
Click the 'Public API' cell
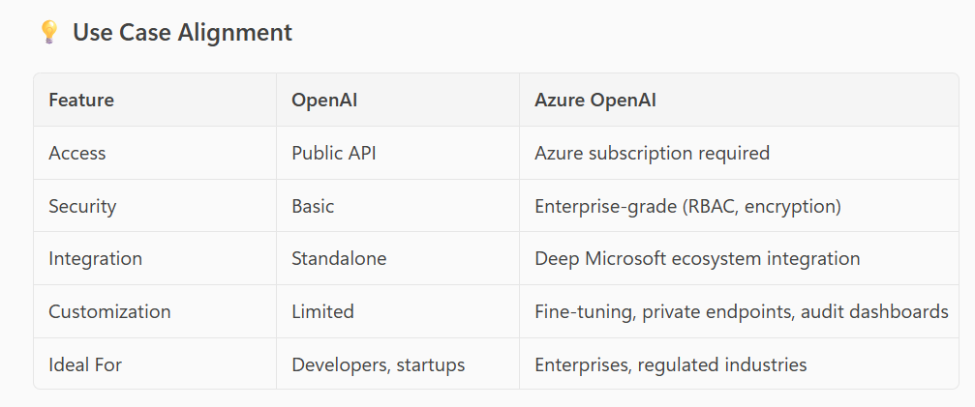[x=331, y=153]
